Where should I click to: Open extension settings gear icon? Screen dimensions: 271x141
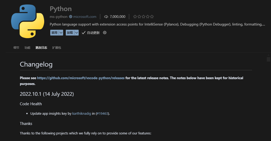[105, 32]
